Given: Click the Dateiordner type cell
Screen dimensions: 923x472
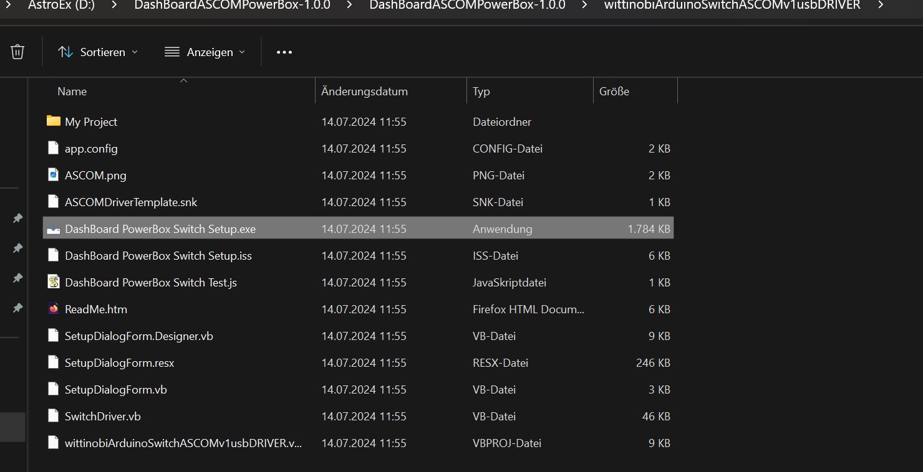Looking at the screenshot, I should coord(502,122).
